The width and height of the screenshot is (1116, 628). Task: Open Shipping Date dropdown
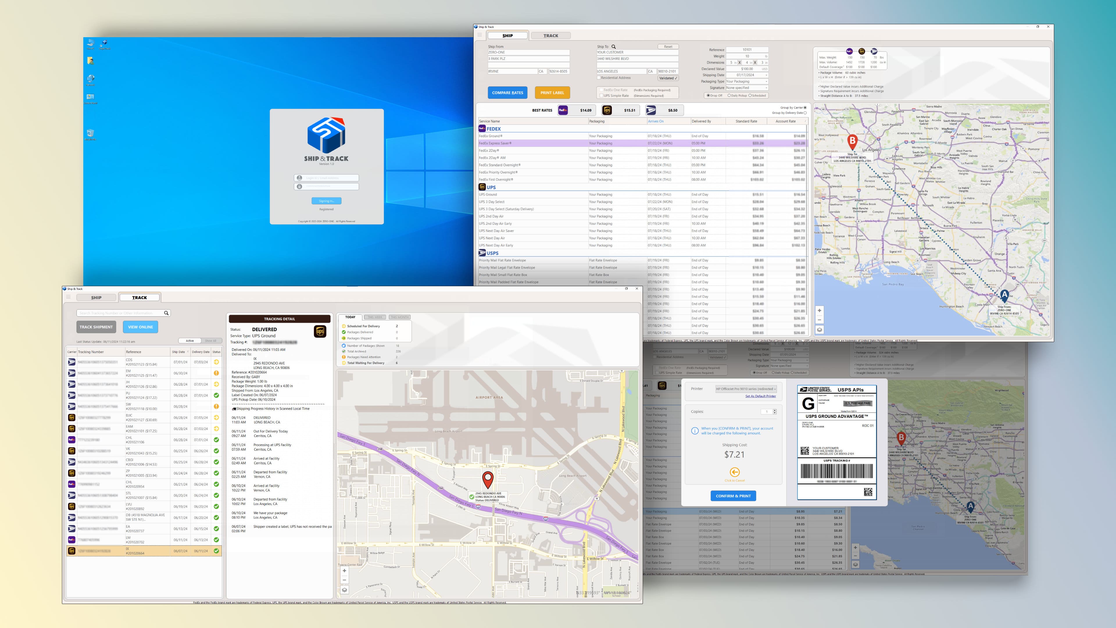[x=766, y=75]
